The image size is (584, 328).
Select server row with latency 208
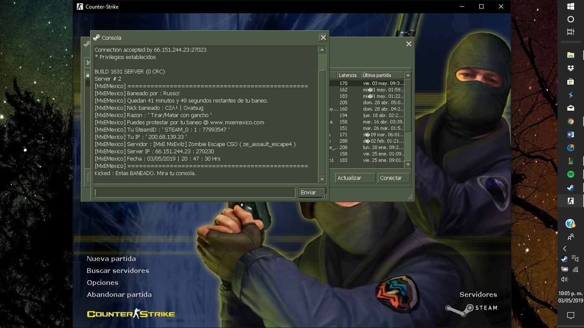[x=366, y=147]
